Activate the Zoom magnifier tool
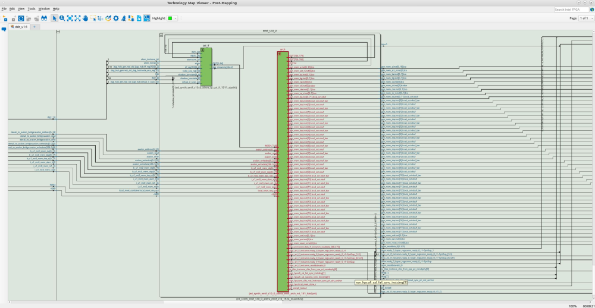 tap(62, 18)
